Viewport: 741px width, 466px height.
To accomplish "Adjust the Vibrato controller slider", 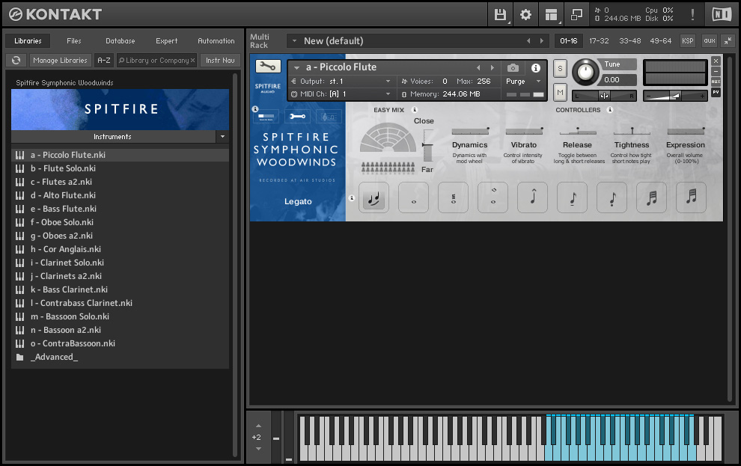I will coord(524,131).
